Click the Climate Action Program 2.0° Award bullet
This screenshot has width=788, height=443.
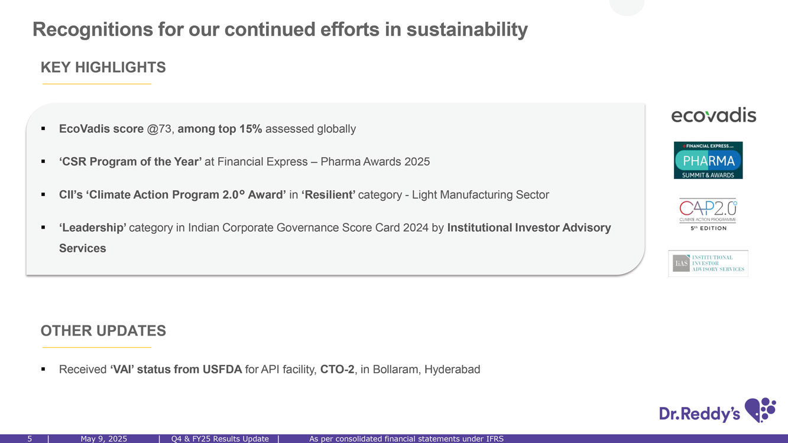[x=304, y=195]
